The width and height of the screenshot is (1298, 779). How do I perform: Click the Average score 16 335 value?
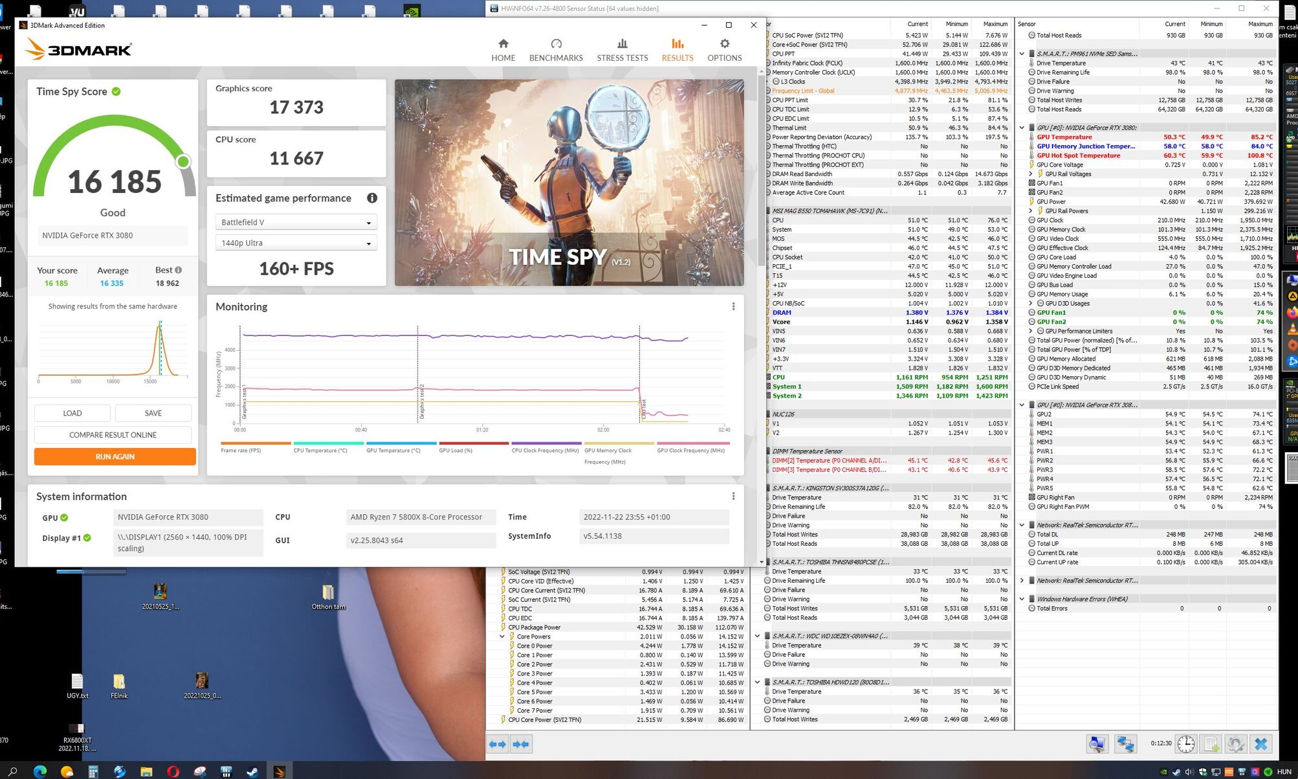point(112,283)
